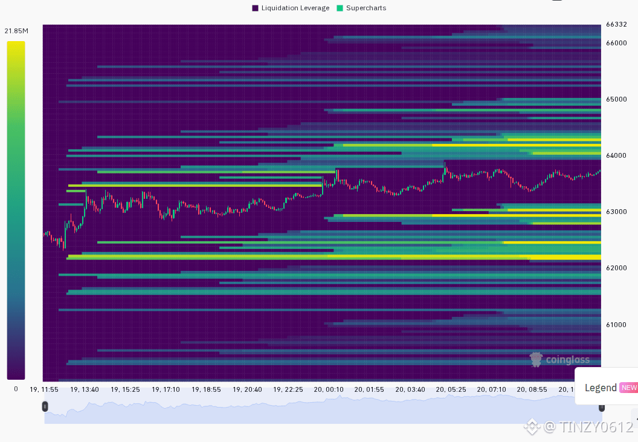Click the purple Liquidation Leverage color square
Image resolution: width=638 pixels, height=442 pixels.
click(256, 8)
